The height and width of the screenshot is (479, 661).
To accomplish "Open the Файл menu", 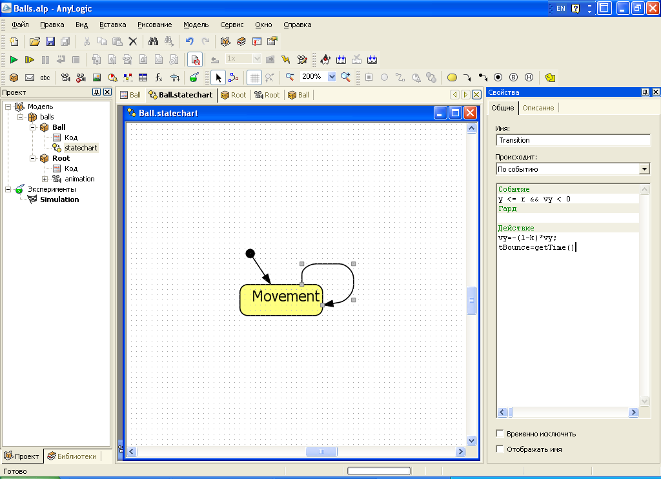I will pyautogui.click(x=20, y=25).
